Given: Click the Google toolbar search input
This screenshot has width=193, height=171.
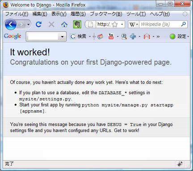Looking at the screenshot, I should point(43,37).
